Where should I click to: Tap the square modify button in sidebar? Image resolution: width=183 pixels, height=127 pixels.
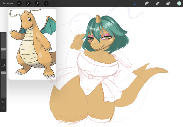click(x=3, y=65)
